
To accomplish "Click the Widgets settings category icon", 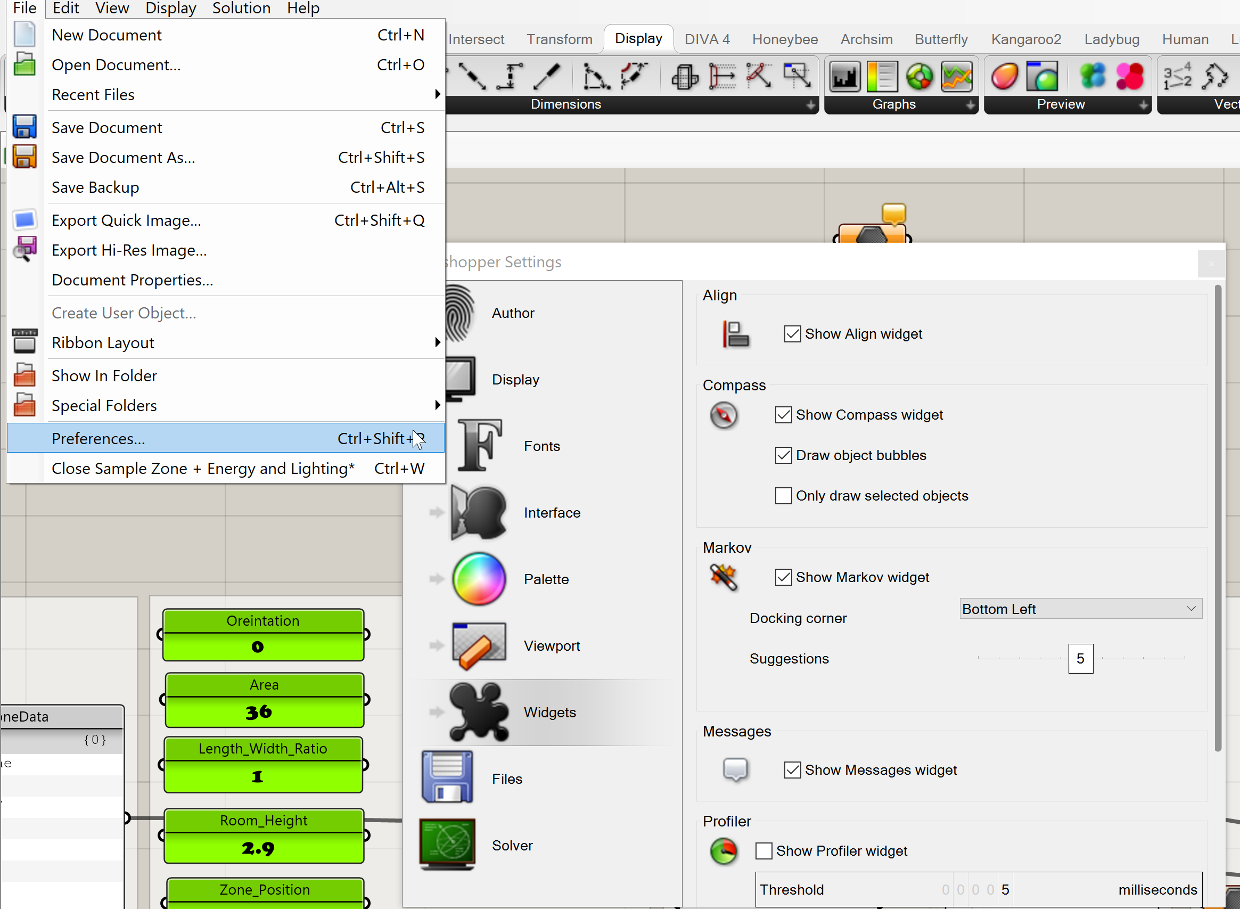I will tap(479, 711).
